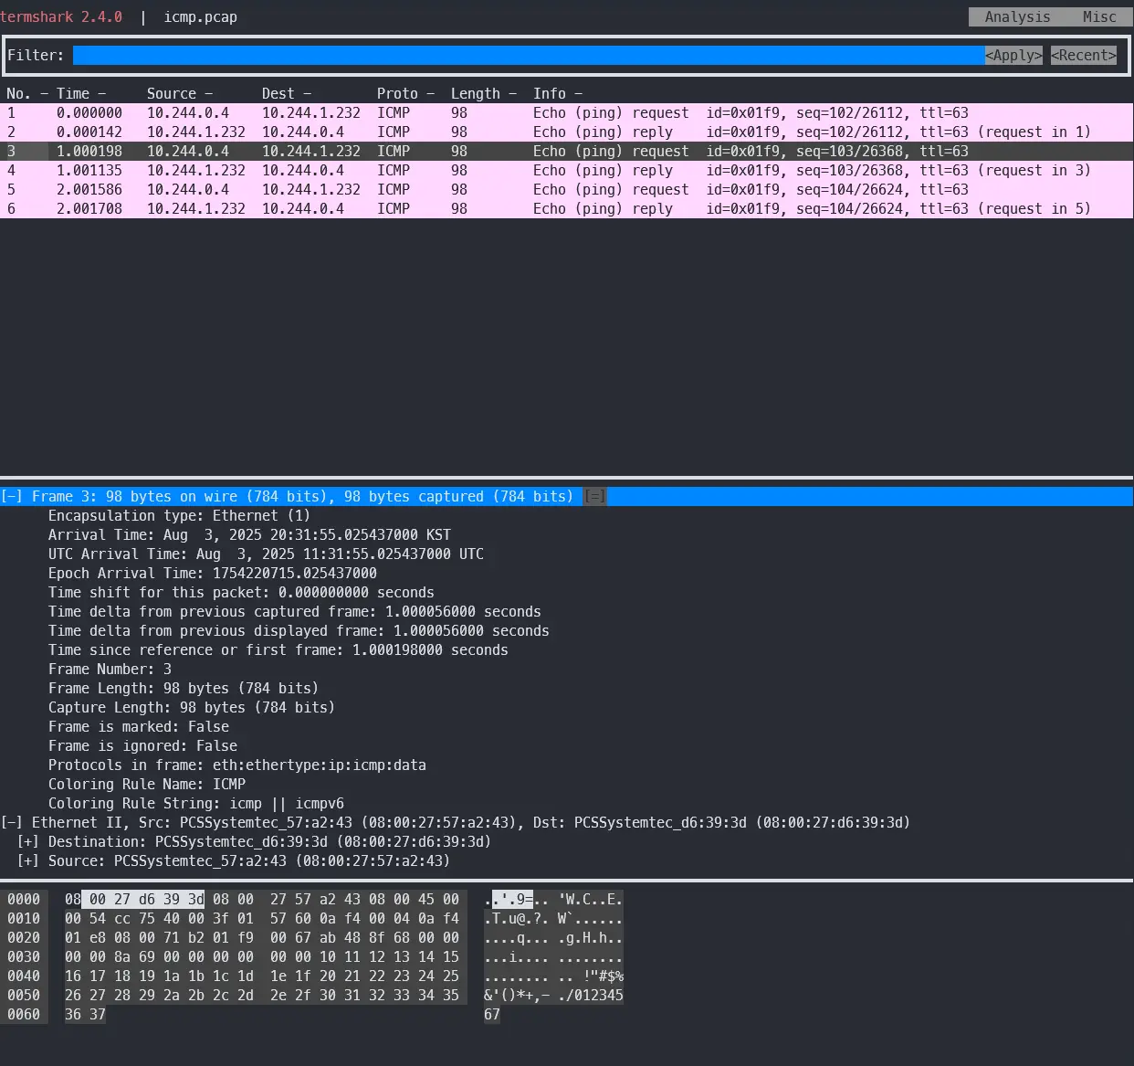Image resolution: width=1134 pixels, height=1066 pixels.
Task: Select the 'Frame Number: 3' line
Action: [110, 669]
